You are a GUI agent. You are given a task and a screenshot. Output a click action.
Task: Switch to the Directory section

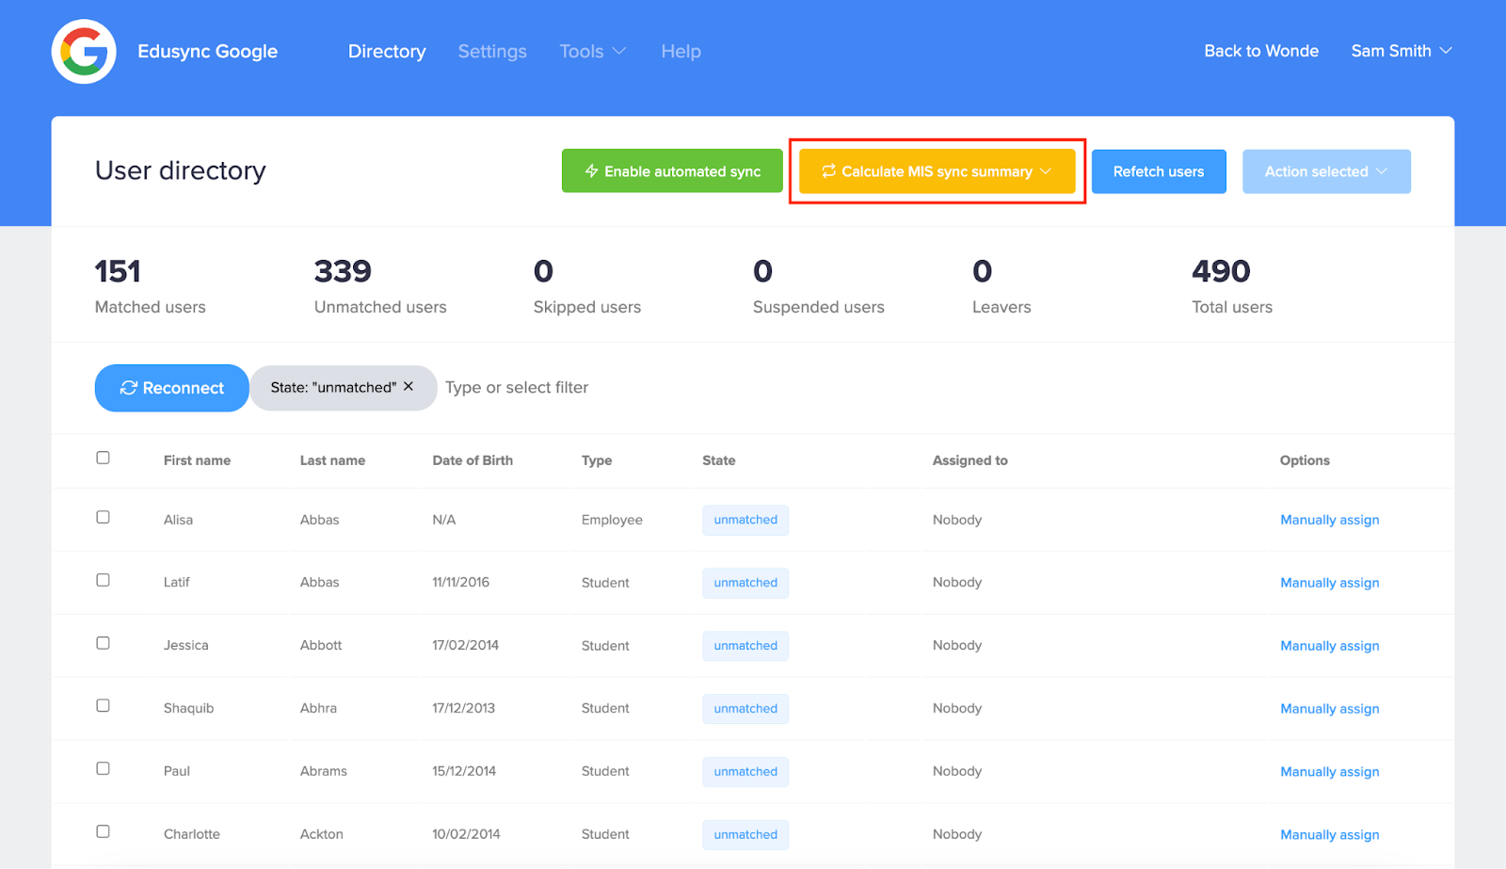(x=387, y=51)
